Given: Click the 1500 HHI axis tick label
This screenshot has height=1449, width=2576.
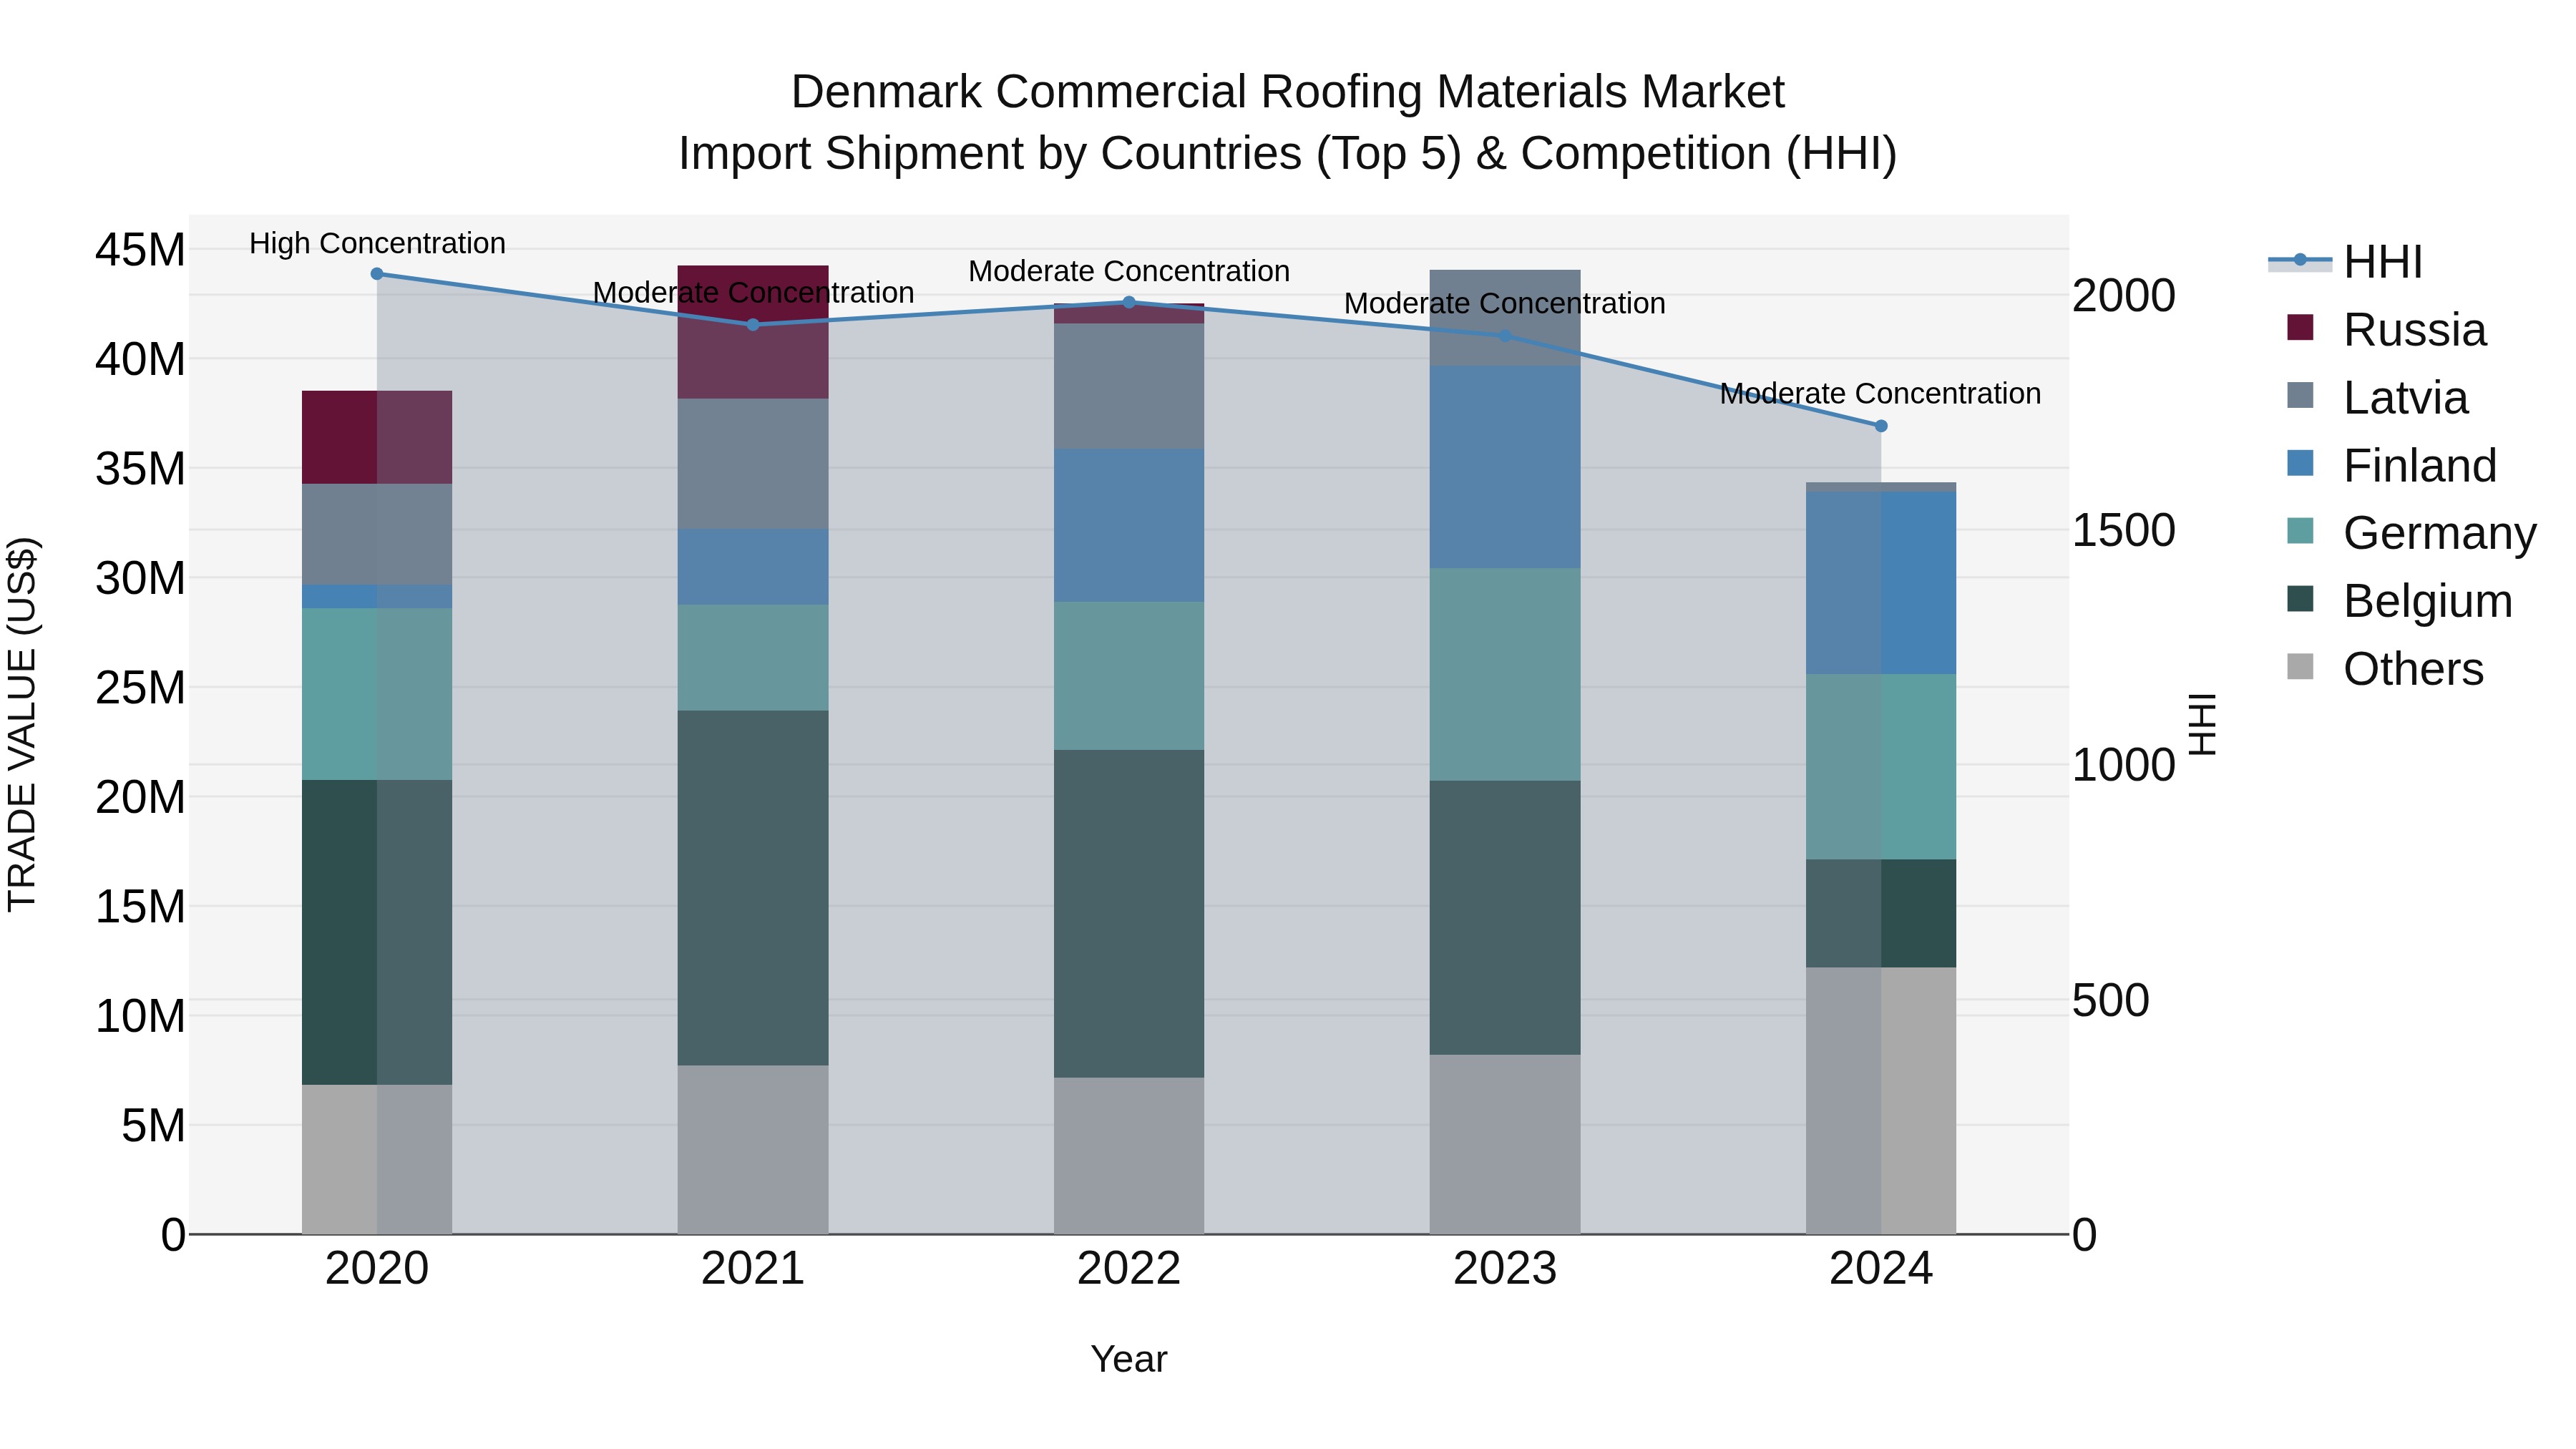Looking at the screenshot, I should [x=2124, y=530].
